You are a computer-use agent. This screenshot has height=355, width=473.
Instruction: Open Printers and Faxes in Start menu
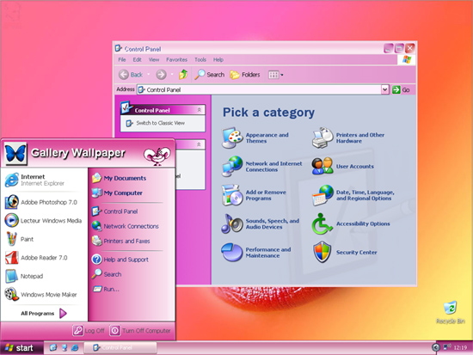[121, 241]
